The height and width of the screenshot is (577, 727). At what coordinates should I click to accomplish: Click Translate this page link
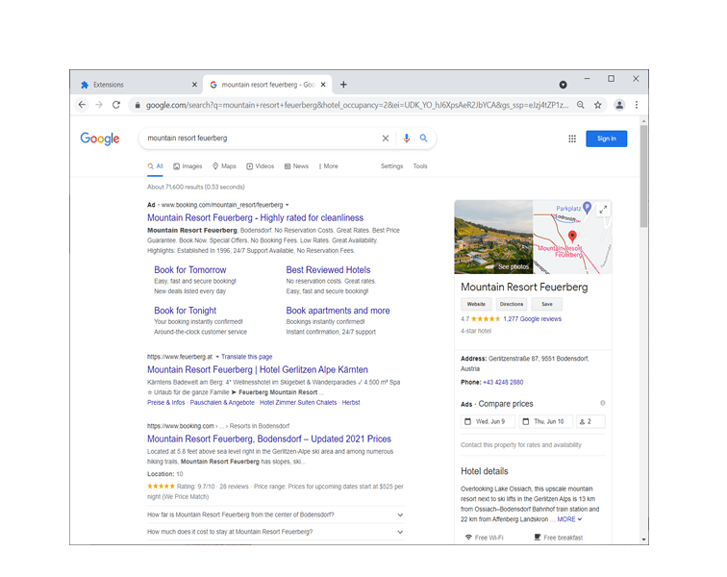click(x=246, y=357)
